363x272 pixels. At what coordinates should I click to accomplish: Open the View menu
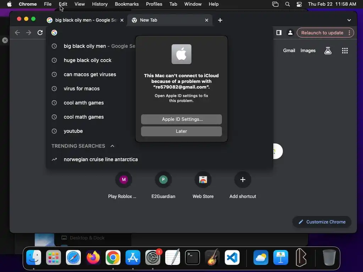tap(80, 4)
